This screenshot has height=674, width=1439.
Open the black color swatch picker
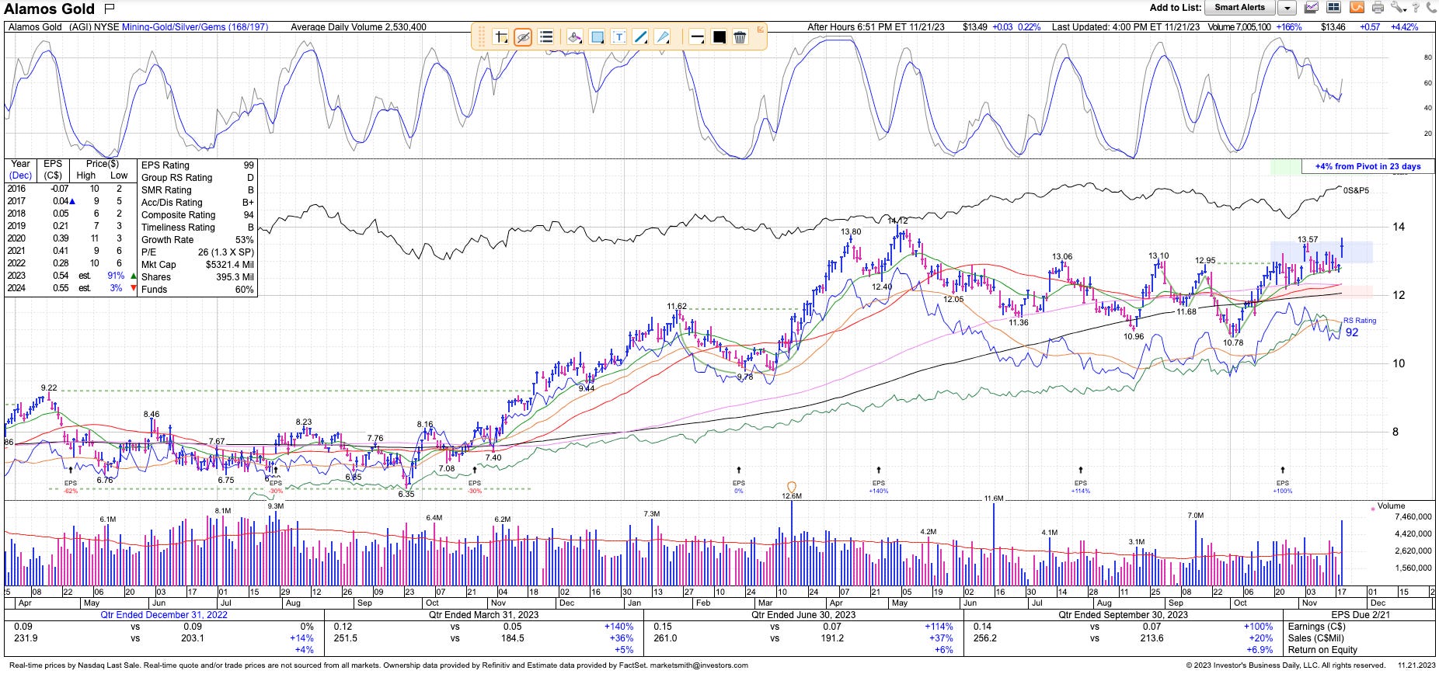click(719, 36)
